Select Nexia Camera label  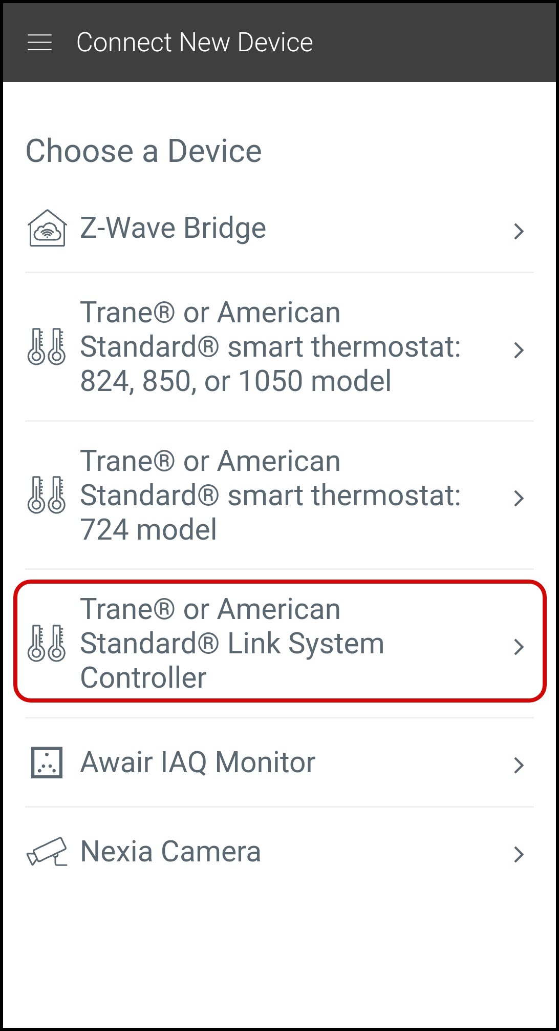[x=170, y=852]
